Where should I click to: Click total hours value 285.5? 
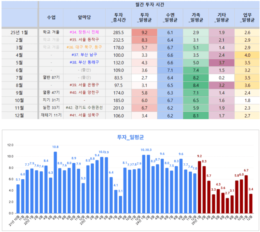(118, 33)
